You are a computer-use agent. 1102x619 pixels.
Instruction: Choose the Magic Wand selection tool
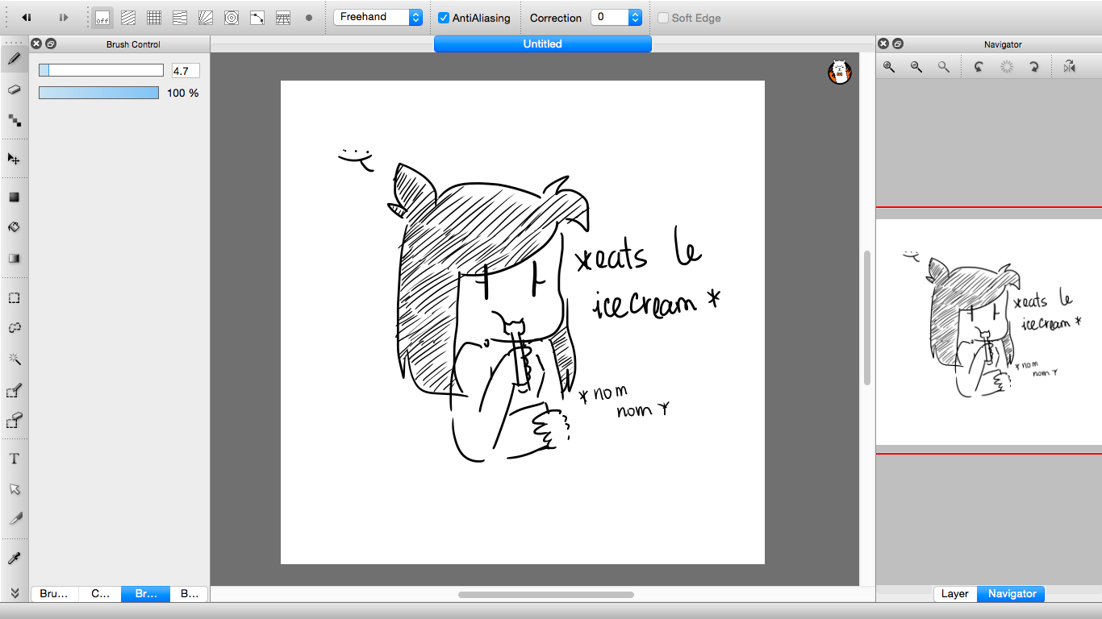pyautogui.click(x=14, y=359)
